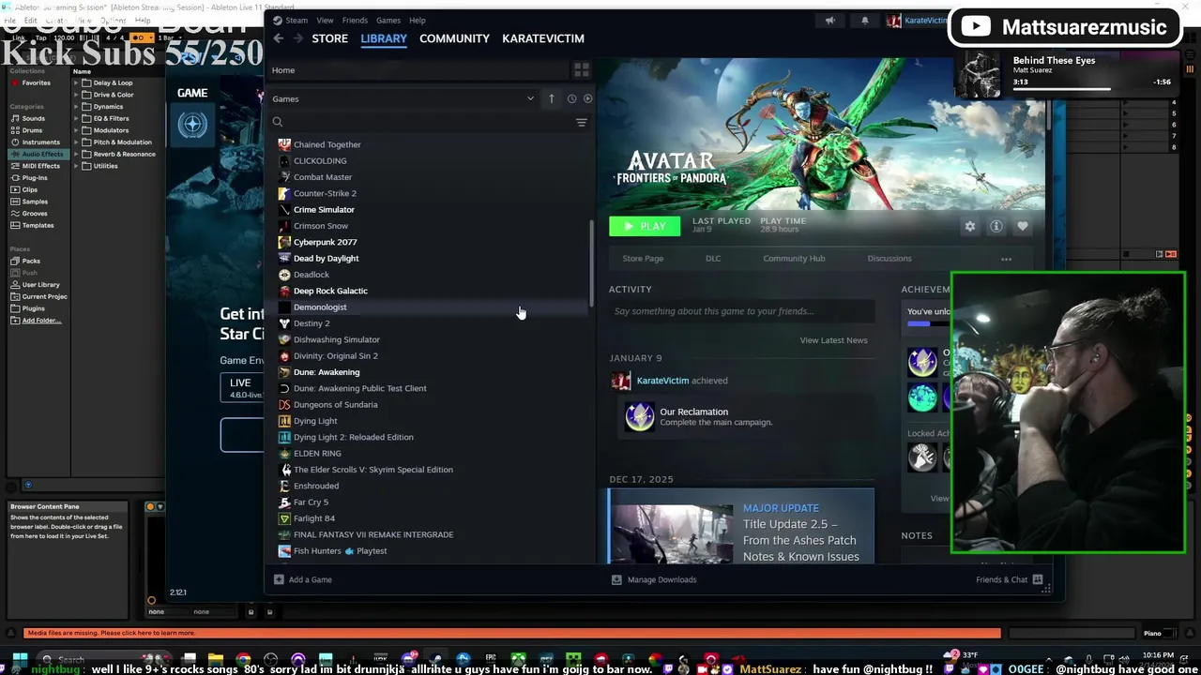
Task: Select Star Citizen game icon in launcher
Action: pos(192,124)
